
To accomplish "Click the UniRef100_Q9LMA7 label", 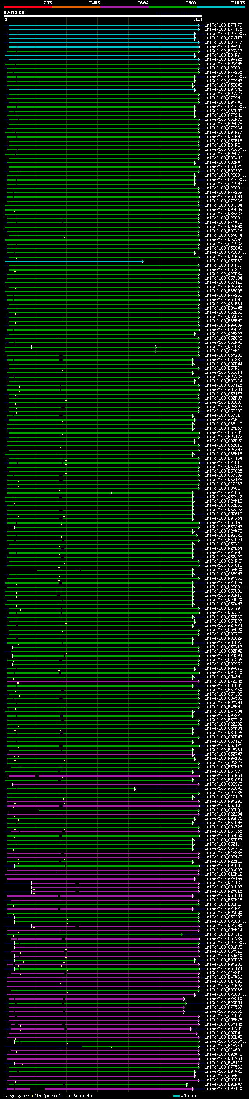I will click(223, 257).
